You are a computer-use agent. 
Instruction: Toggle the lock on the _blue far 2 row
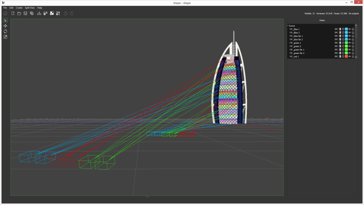[353, 39]
